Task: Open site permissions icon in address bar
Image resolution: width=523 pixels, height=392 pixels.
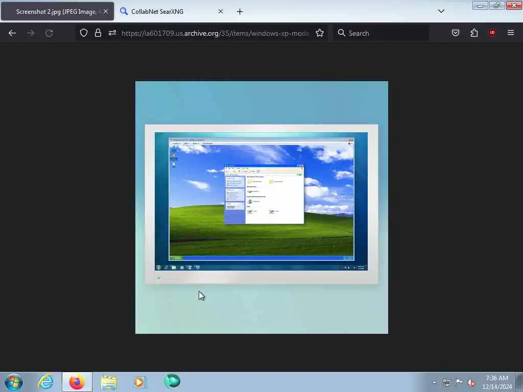Action: click(112, 33)
